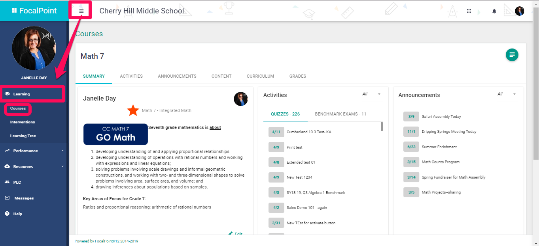Screen dimensions: 539x246
Task: Click the hamburger menu icon
Action: tap(81, 11)
